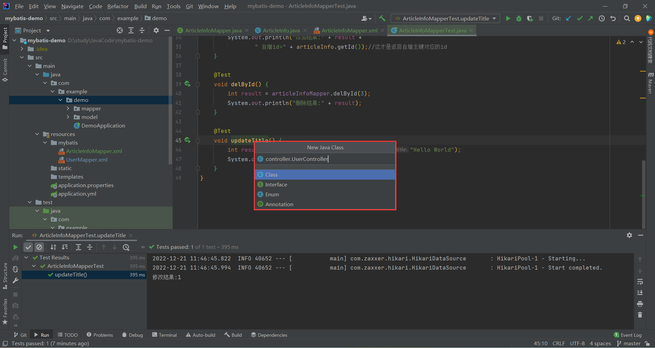Open test history clock in Run panel

tap(126, 247)
